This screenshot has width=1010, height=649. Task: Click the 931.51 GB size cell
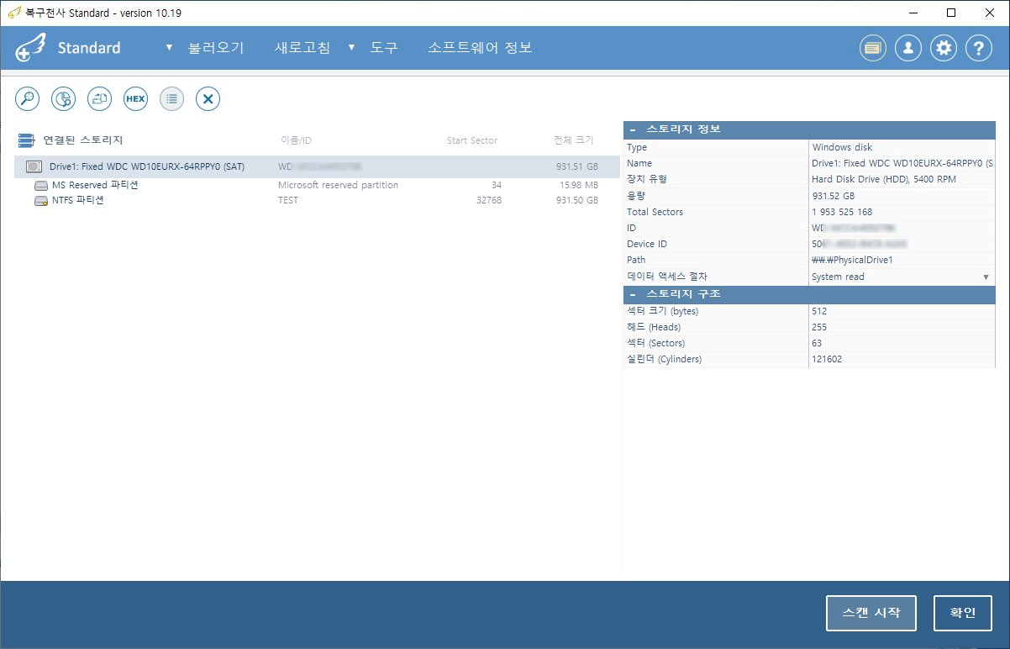coord(577,166)
